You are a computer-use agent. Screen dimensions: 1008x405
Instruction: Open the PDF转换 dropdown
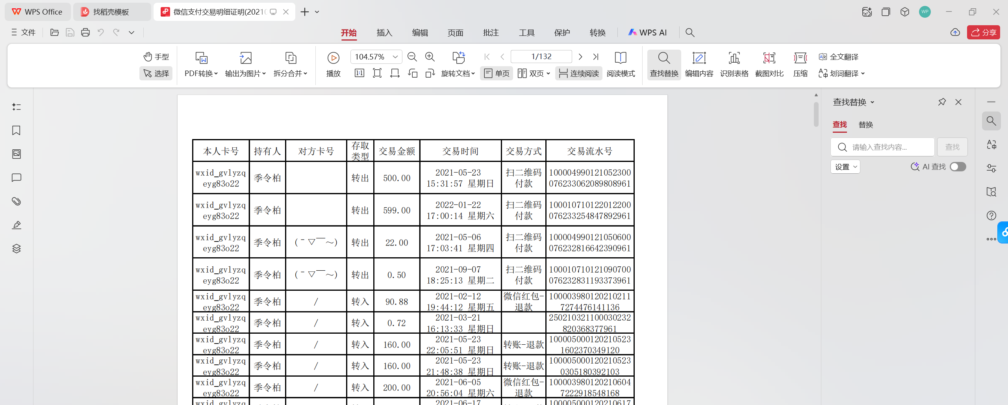(201, 73)
